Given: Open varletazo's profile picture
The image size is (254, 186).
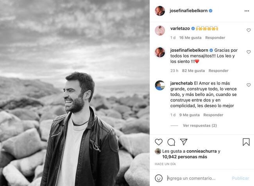Looking at the screenshot, I should tap(160, 30).
